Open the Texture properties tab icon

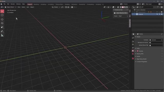point(133,59)
